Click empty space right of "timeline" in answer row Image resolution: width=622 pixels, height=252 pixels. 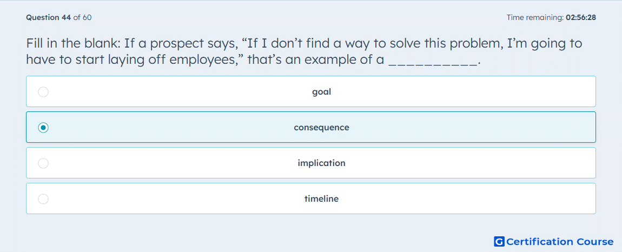(x=467, y=199)
